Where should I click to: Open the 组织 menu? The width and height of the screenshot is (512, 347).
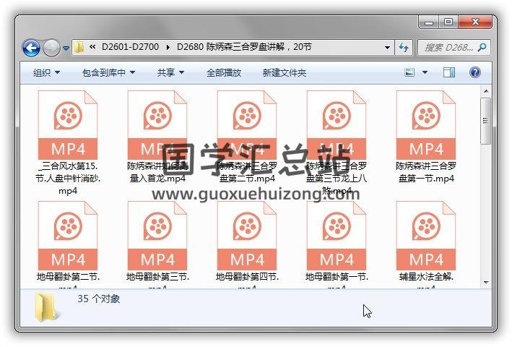click(46, 72)
